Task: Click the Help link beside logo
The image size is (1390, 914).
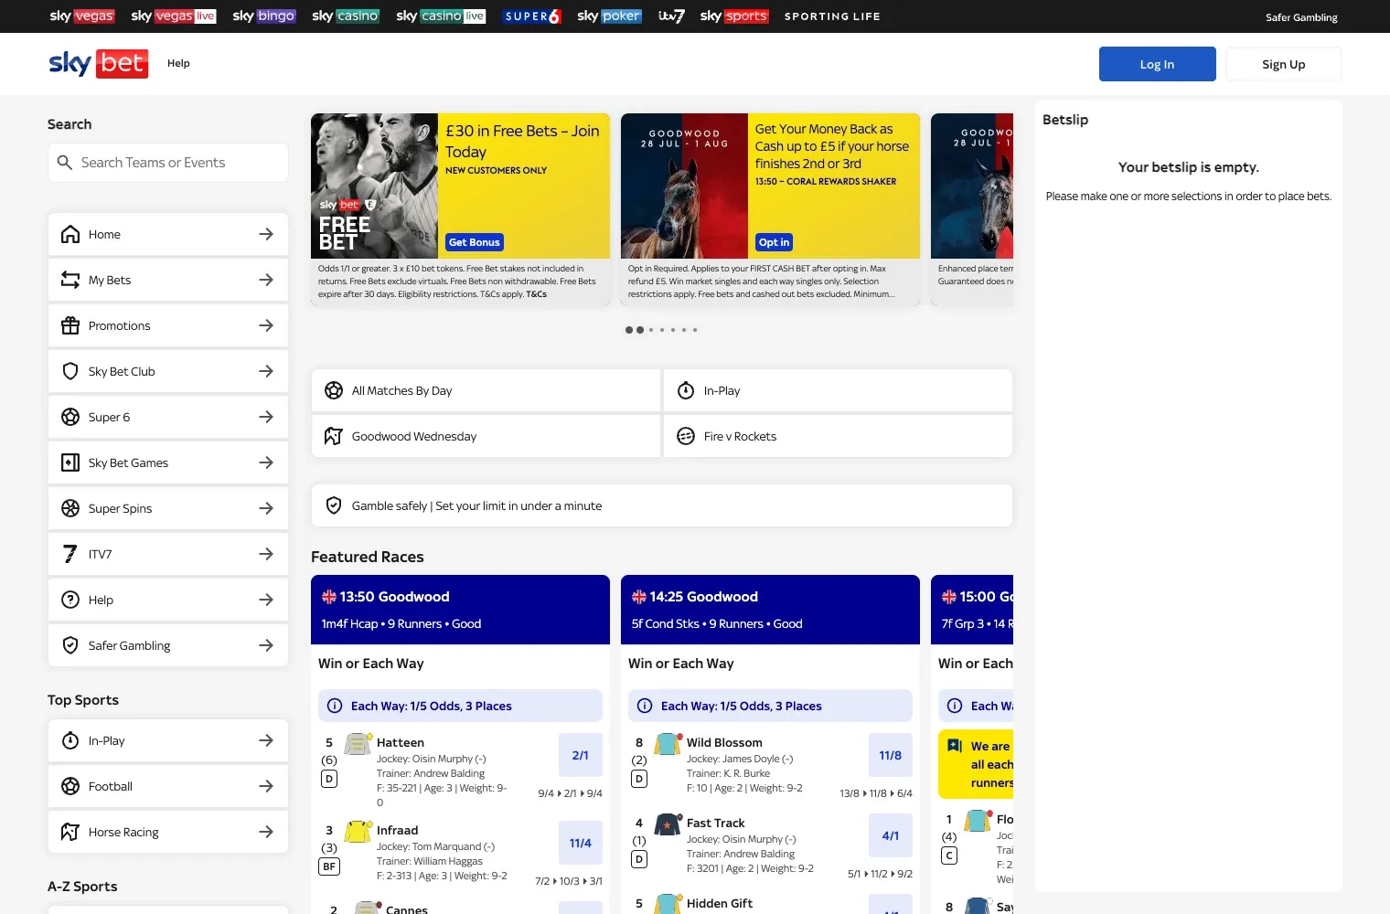Action: [x=178, y=63]
